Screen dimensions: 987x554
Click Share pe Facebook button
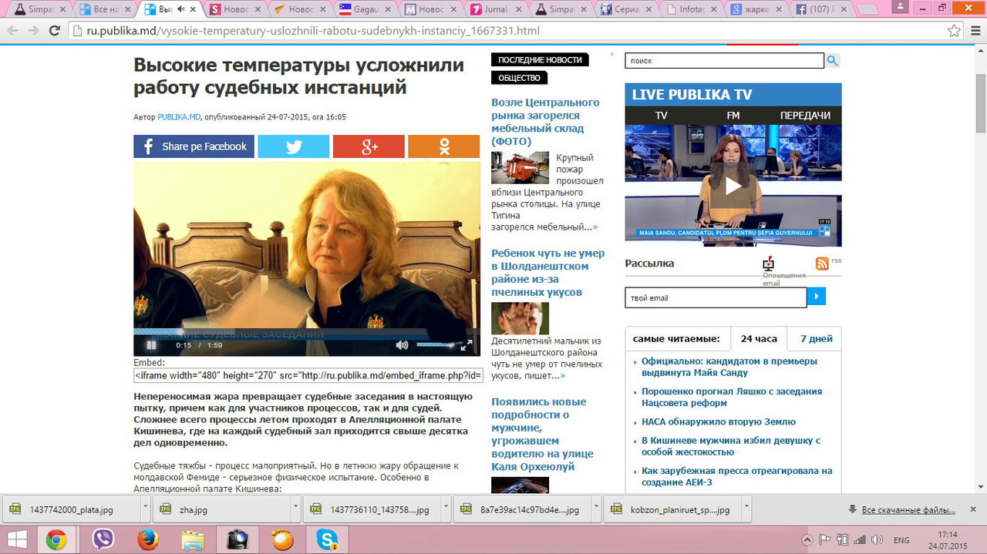click(194, 146)
